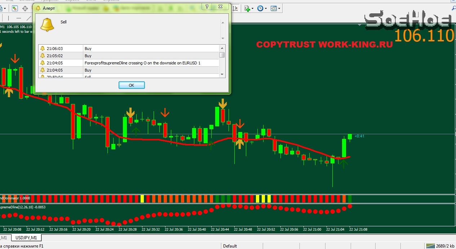Image resolution: width=456 pixels, height=249 pixels.
Task: Open the indicators list dropdown arrow
Action: click(x=252, y=8)
